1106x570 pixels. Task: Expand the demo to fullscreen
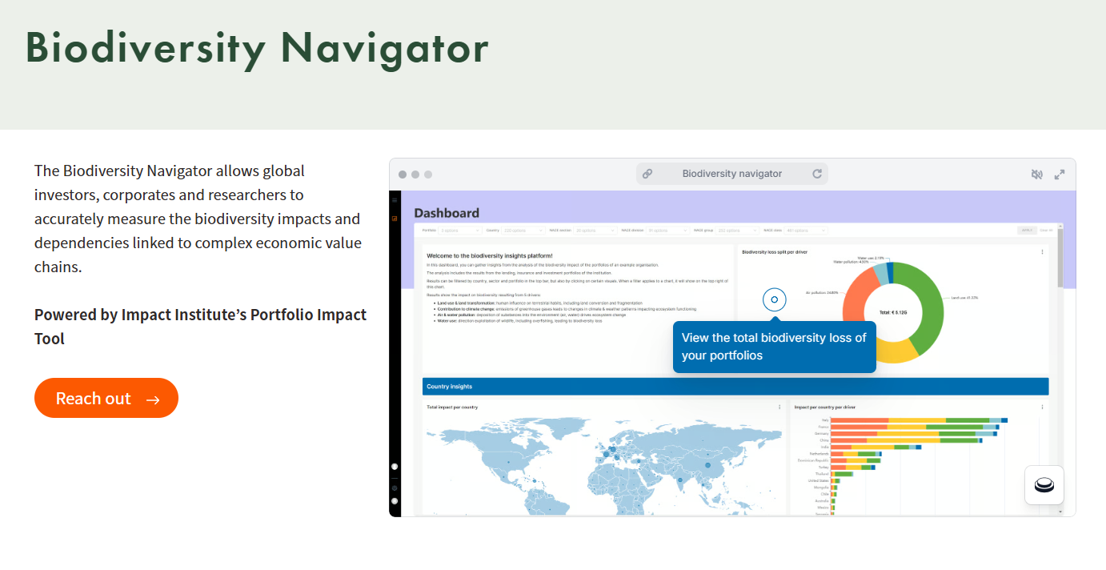(1060, 174)
